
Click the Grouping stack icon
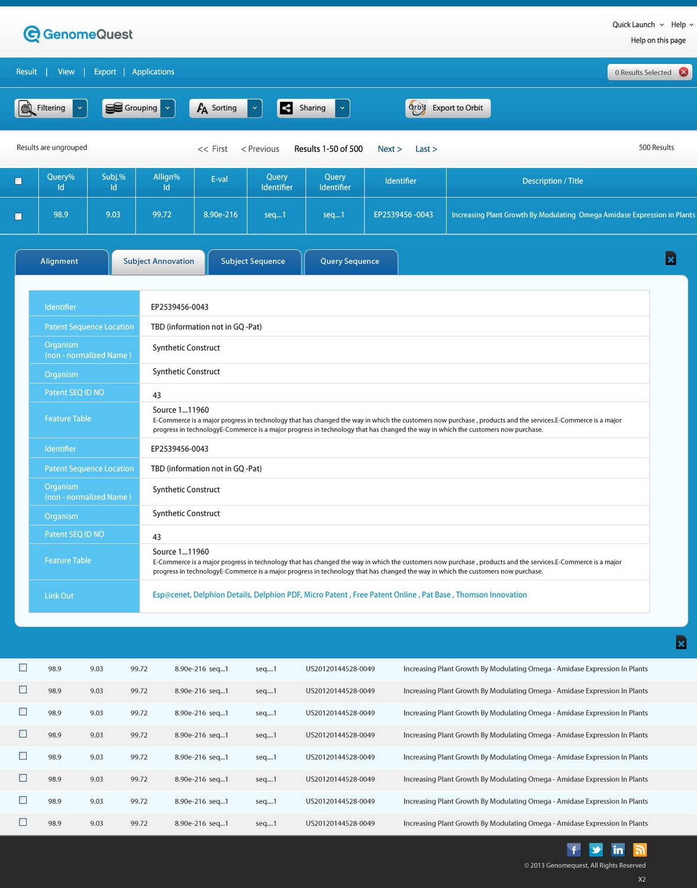point(114,108)
